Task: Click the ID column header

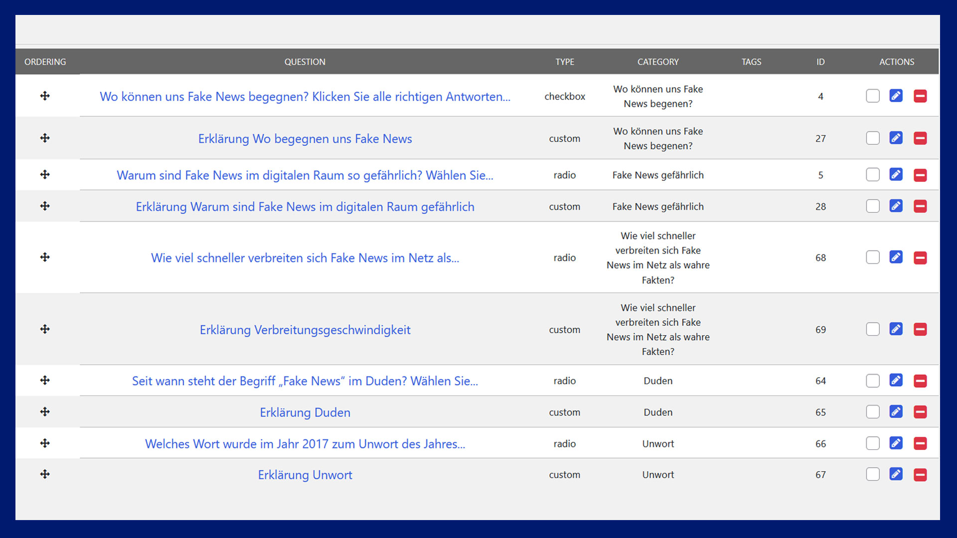Action: point(820,62)
